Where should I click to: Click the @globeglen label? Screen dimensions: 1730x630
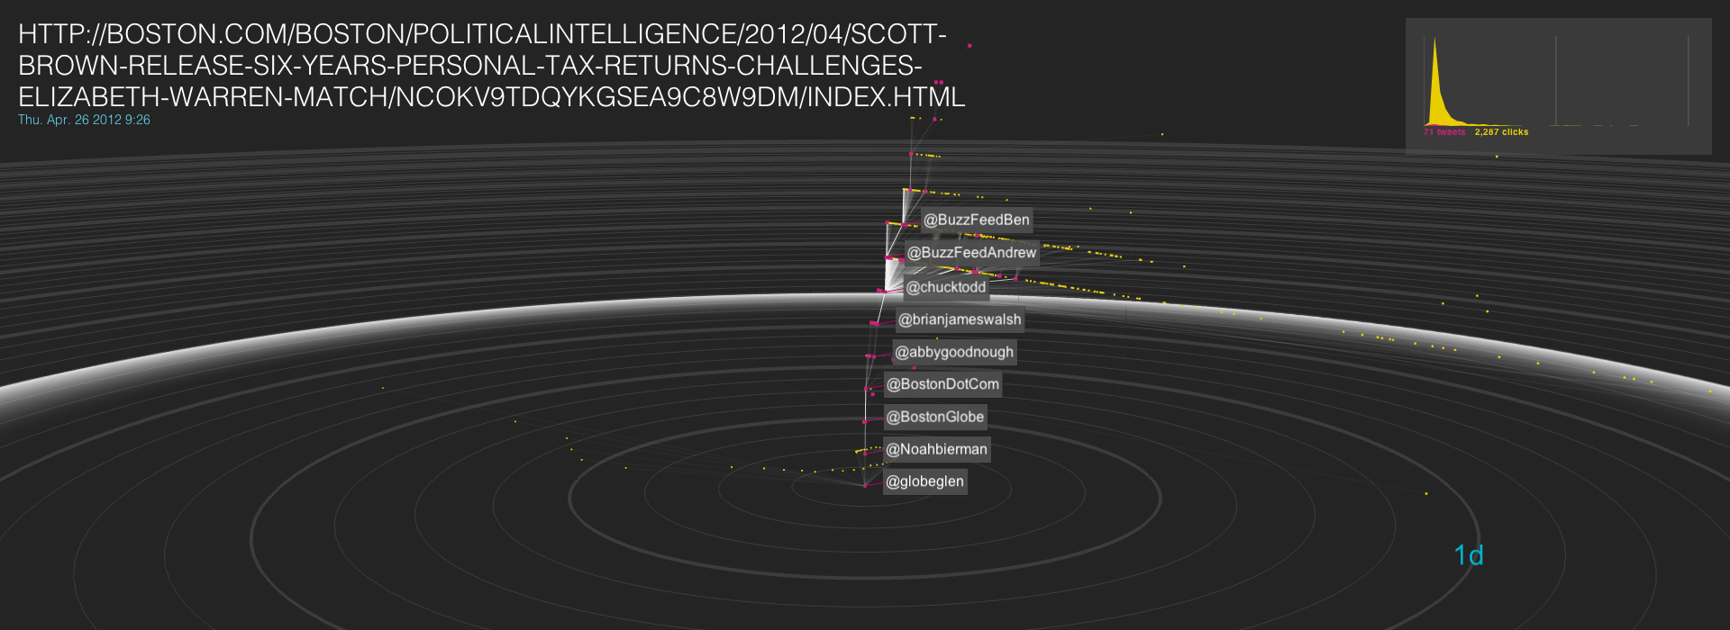[x=924, y=481]
